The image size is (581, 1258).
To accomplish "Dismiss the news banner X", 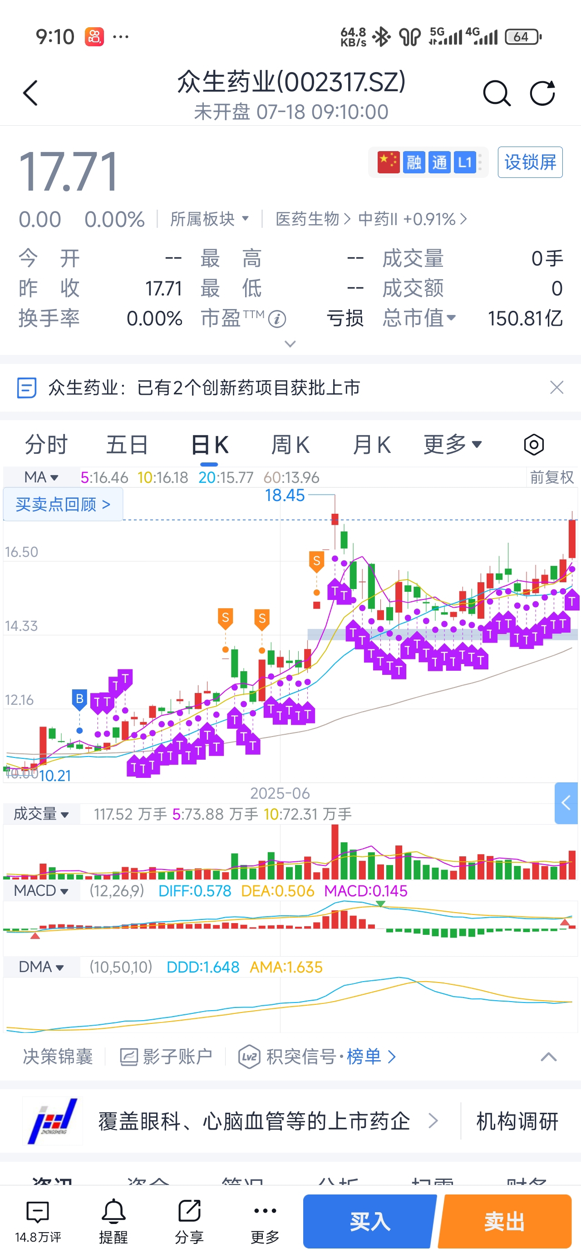I will [556, 388].
